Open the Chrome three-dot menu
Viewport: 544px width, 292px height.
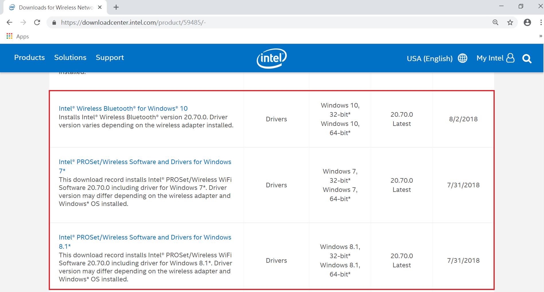pos(541,22)
